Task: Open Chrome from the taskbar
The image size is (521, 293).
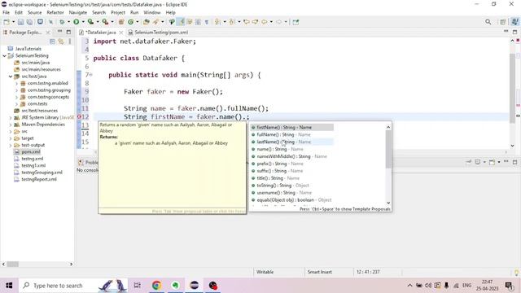Action: 156,286
